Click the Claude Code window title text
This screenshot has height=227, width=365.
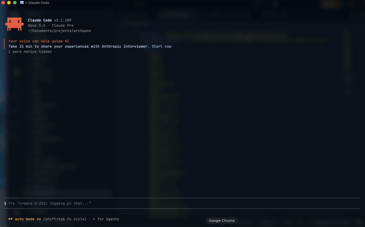tap(38, 3)
